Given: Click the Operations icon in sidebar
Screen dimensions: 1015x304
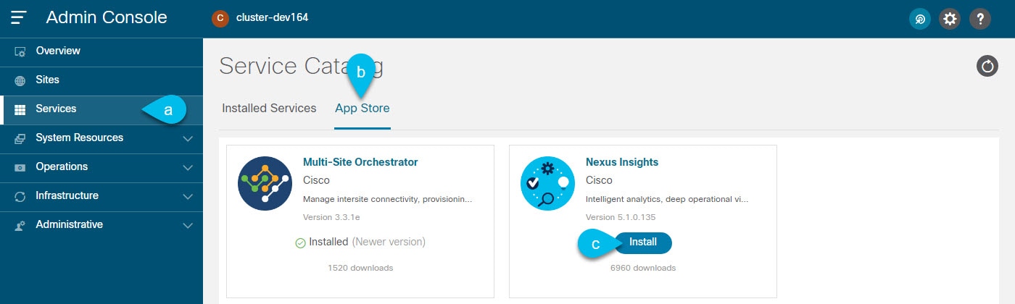Looking at the screenshot, I should point(20,167).
